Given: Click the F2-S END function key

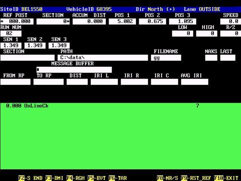Looking at the screenshot, I should tap(30, 178).
